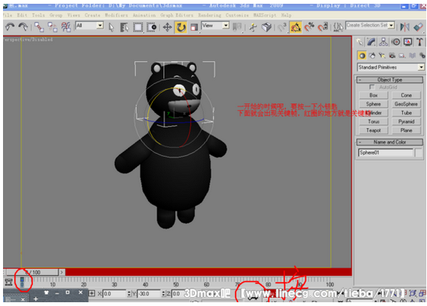Click the Plane primitive button
The image size is (427, 306).
(x=406, y=130)
